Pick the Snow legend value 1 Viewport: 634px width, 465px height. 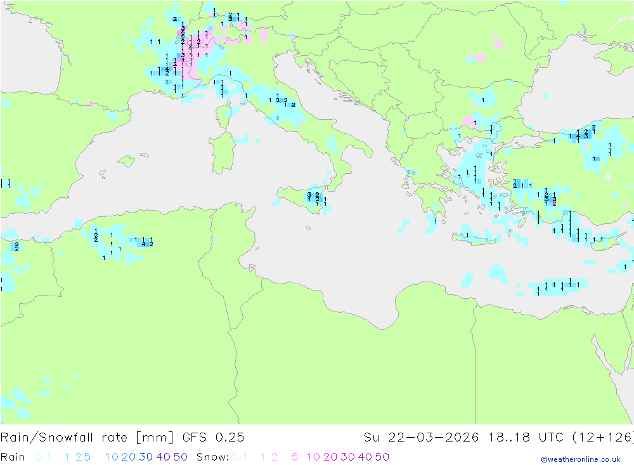click(263, 457)
